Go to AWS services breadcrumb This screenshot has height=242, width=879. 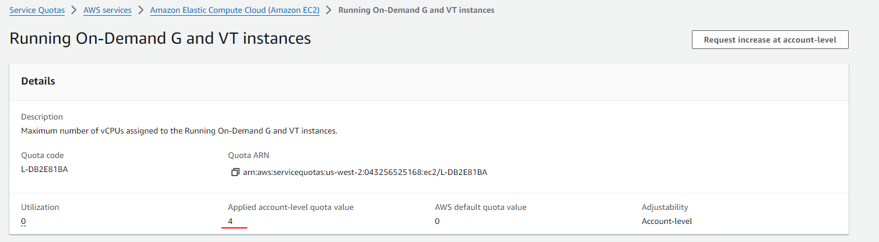pos(107,10)
